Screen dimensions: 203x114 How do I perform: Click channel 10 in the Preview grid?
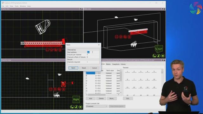(x=154, y=79)
